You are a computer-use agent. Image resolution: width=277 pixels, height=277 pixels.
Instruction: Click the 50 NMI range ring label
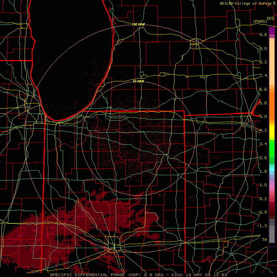tap(138, 81)
